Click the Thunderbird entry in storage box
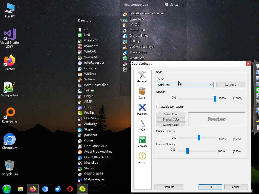 (x=136, y=52)
